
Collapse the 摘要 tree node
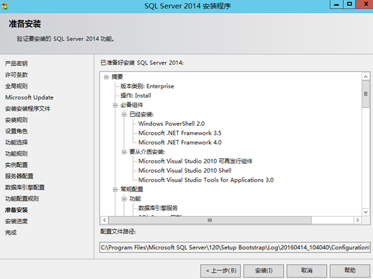coord(106,77)
